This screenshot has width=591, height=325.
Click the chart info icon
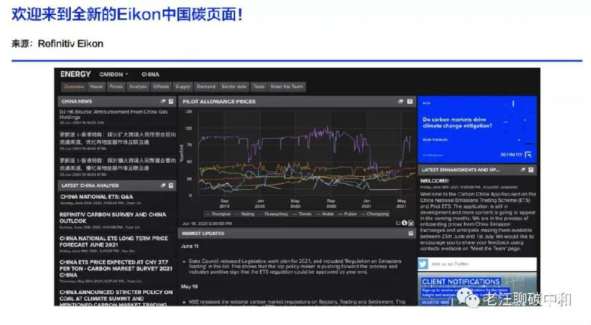(x=405, y=223)
